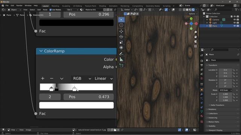
Task: Open the node editor Add menu
Action: point(39,10)
